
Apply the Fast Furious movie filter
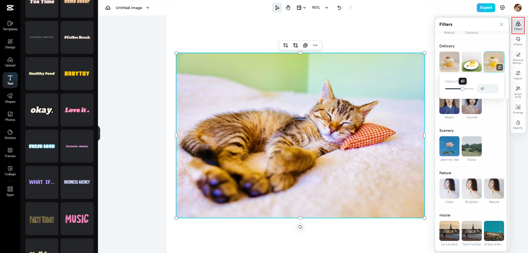tap(471, 231)
